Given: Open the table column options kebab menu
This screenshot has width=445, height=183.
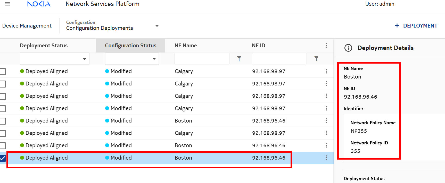Looking at the screenshot, I should click(326, 46).
